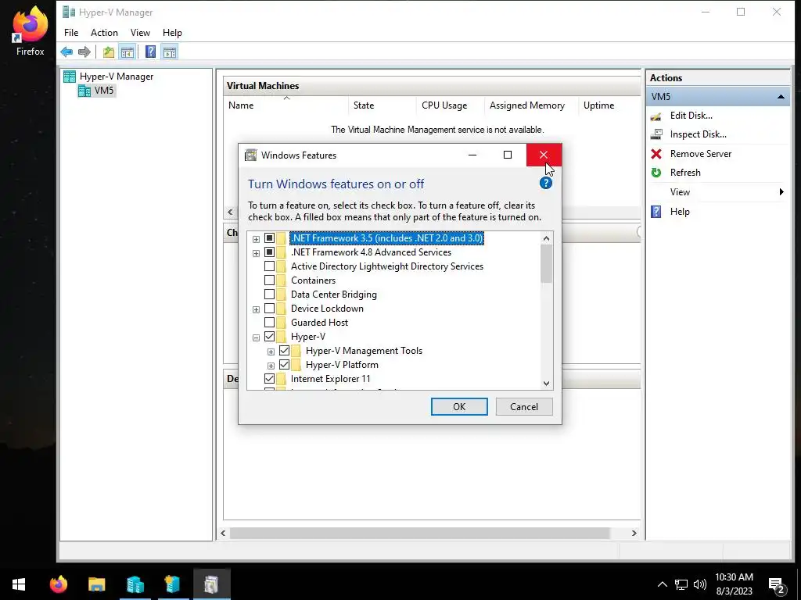Screen dimensions: 801x600
Task: Click the Inspect Disk action
Action: [698, 134]
